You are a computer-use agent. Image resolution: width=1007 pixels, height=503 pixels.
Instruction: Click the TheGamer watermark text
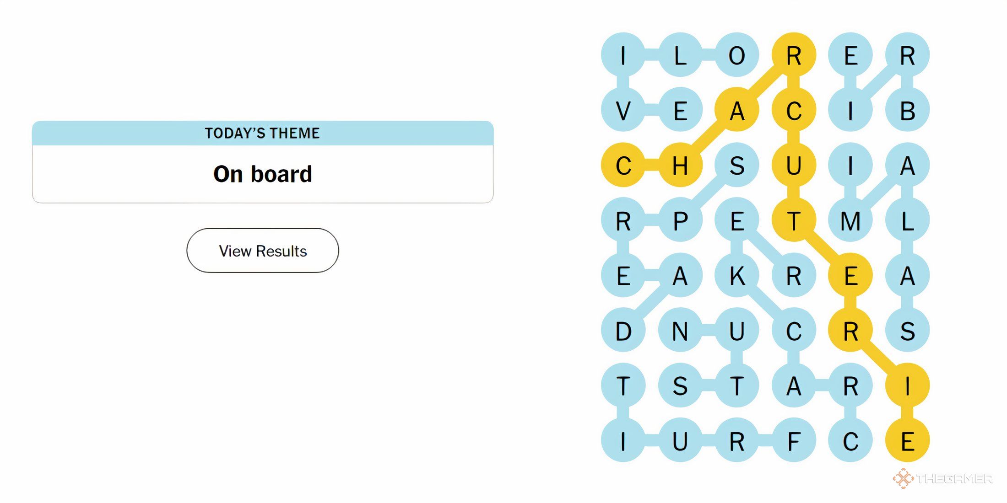click(954, 479)
